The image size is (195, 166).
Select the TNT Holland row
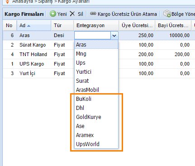click(99, 54)
